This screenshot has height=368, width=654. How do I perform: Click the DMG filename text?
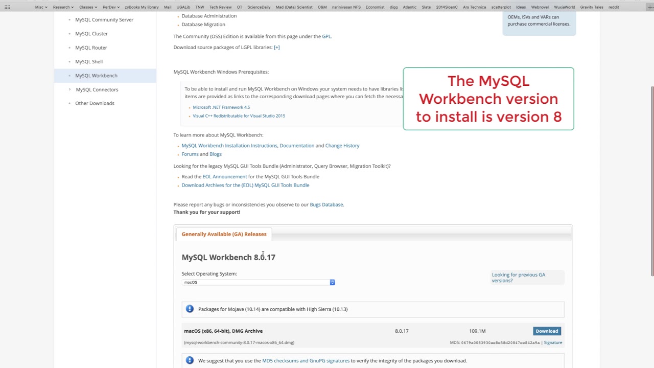239,342
